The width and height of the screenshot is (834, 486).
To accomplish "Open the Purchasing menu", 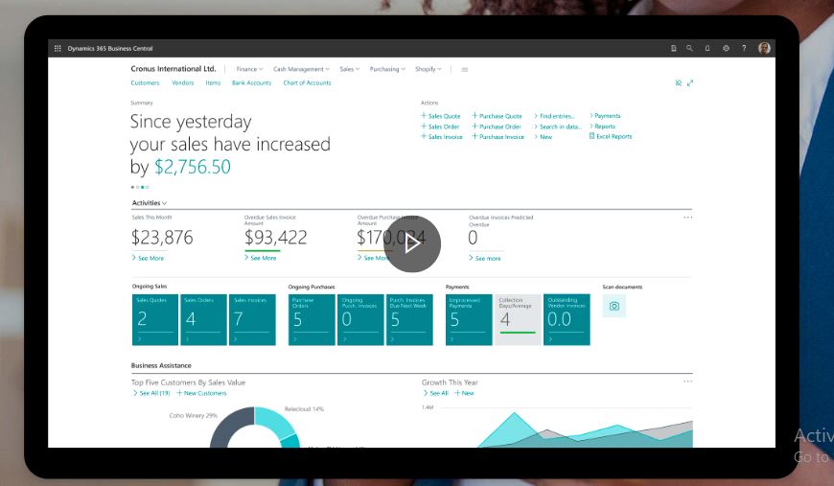I will (x=387, y=69).
